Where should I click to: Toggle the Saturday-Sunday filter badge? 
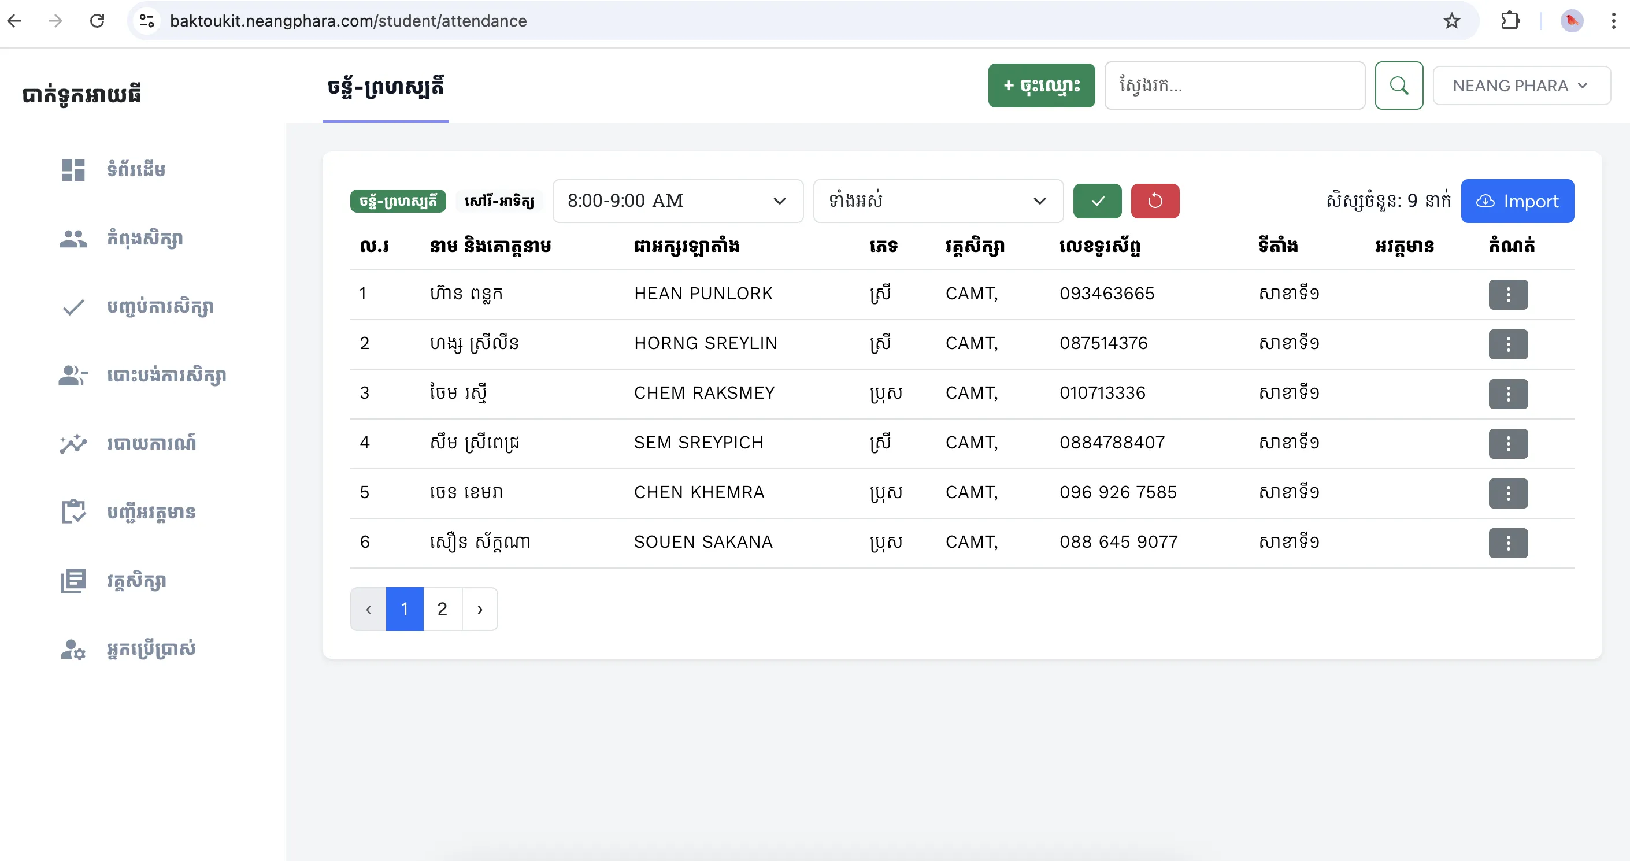[x=499, y=201]
